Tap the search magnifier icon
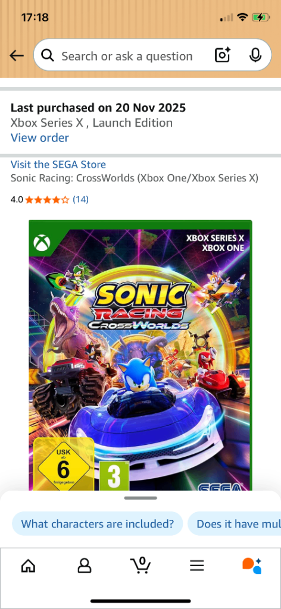This screenshot has height=609, width=281. (x=48, y=56)
